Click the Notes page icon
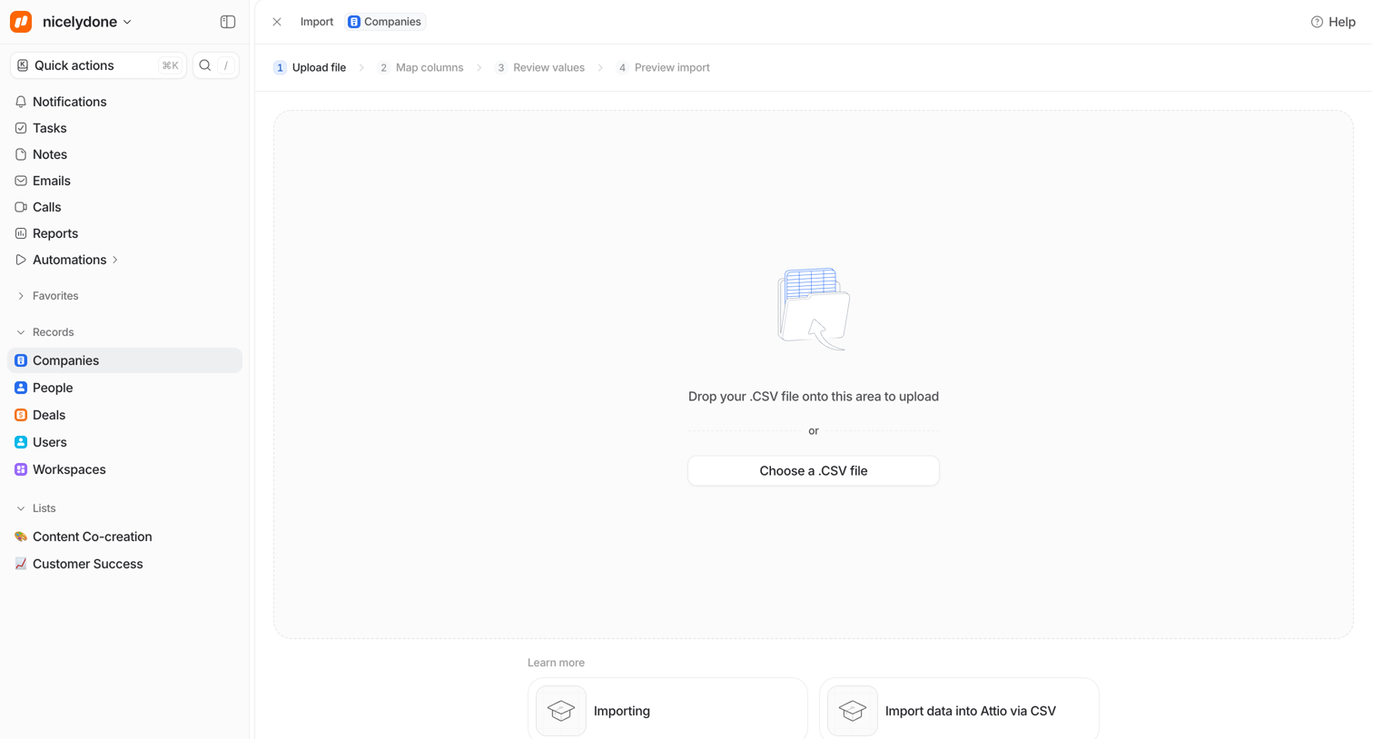 tap(21, 154)
